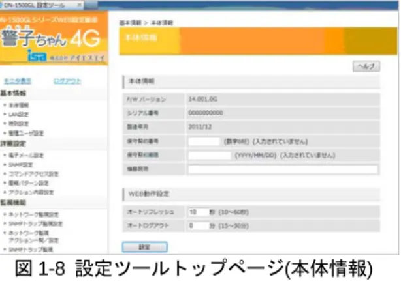Open SNMPトラップ監視設定
Viewport: 401px width, 288px height.
pos(35,223)
